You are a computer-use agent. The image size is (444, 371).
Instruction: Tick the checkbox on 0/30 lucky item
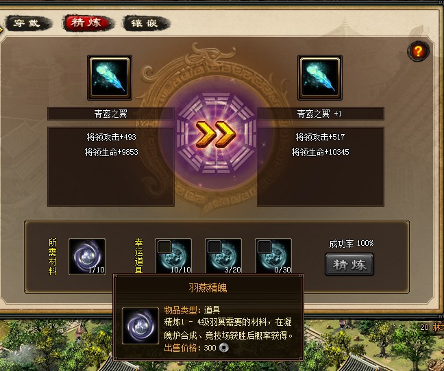click(264, 247)
